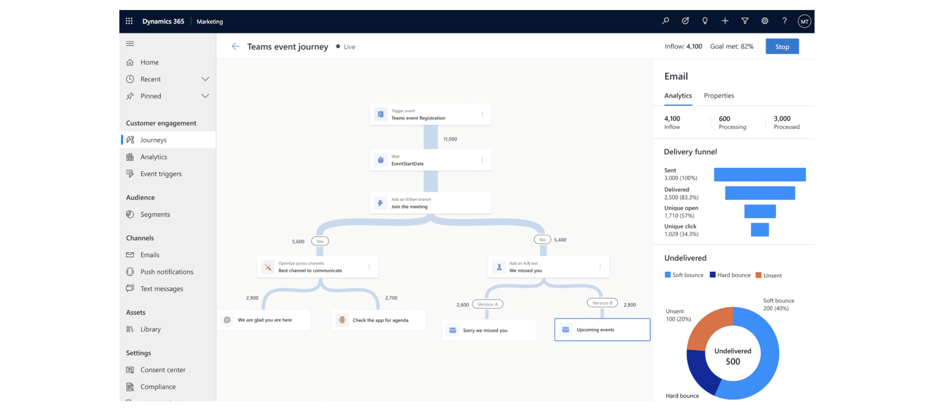Click the Stop button
The width and height of the screenshot is (933, 413).
782,46
